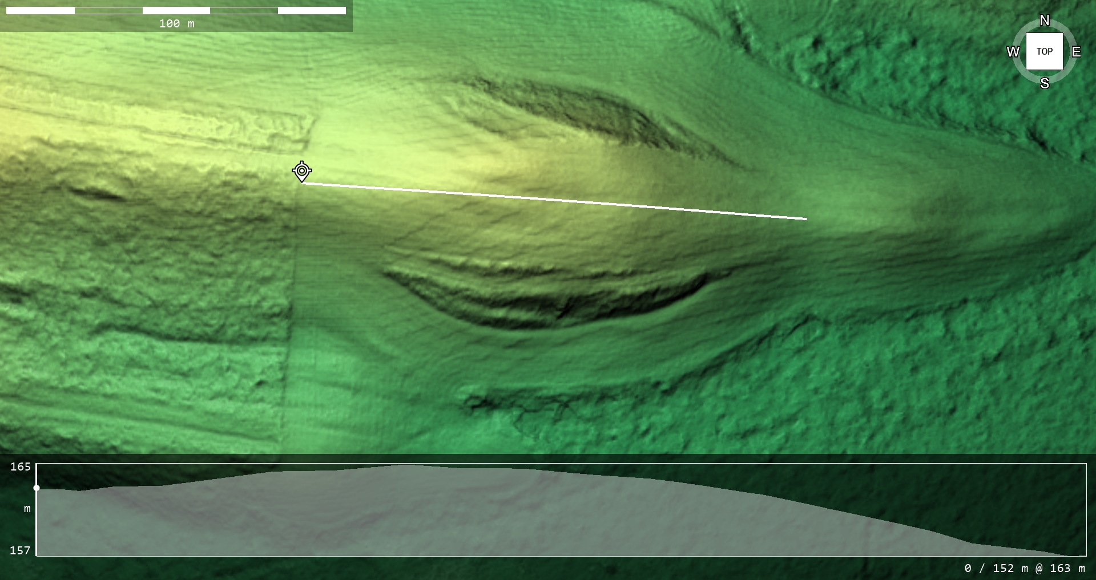The height and width of the screenshot is (580, 1096).
Task: Click the east endpoint of the measurement line
Action: pos(805,218)
